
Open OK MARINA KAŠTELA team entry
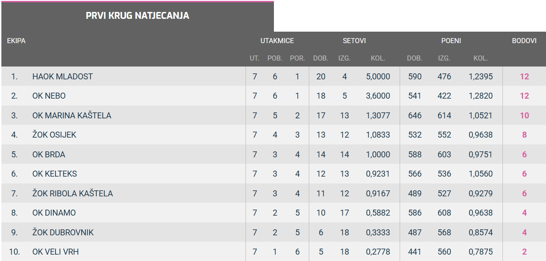pyautogui.click(x=72, y=116)
